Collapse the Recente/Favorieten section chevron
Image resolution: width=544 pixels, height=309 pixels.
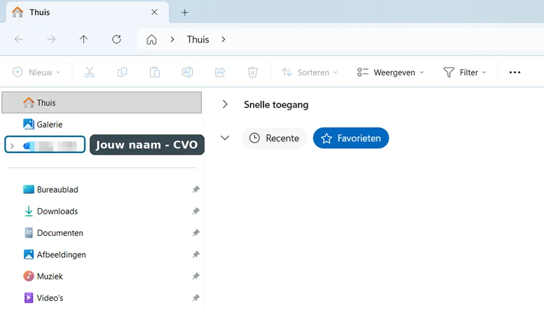[x=225, y=138]
